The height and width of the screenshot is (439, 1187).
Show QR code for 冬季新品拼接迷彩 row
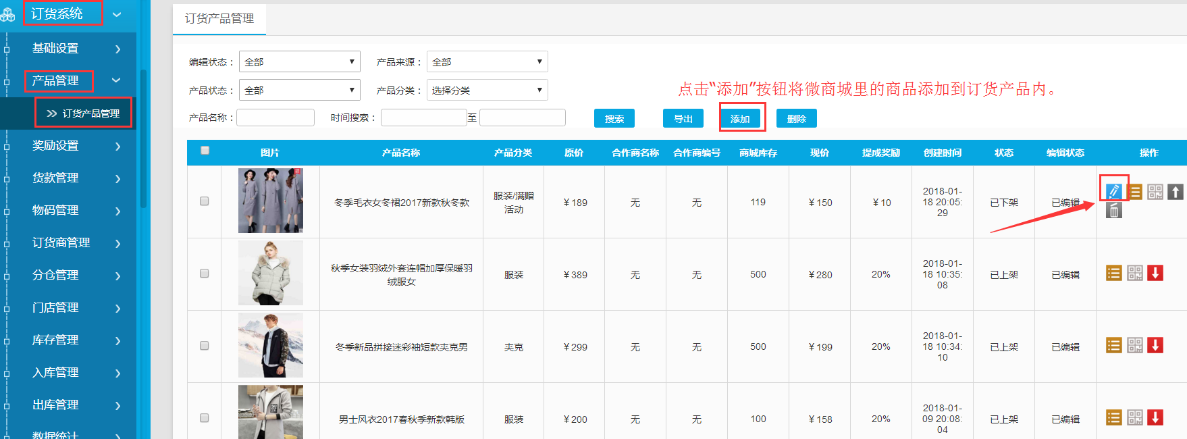(1135, 345)
